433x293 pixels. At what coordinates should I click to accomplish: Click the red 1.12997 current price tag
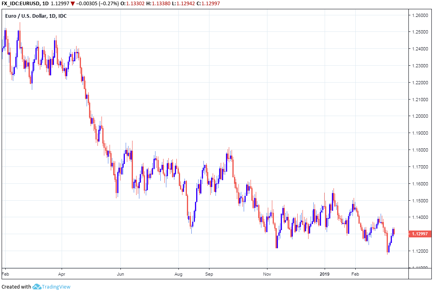[x=419, y=234]
